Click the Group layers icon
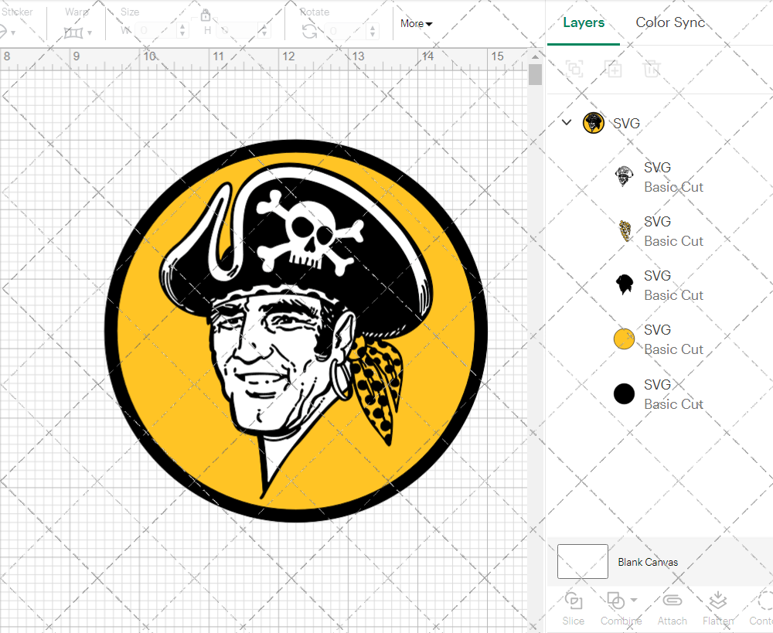Screen dimensions: 773x633 click(574, 69)
